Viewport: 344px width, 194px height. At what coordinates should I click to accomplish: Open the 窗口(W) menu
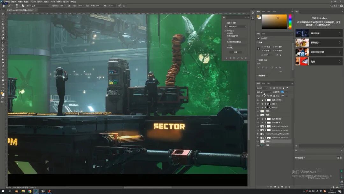pyautogui.click(x=67, y=2)
